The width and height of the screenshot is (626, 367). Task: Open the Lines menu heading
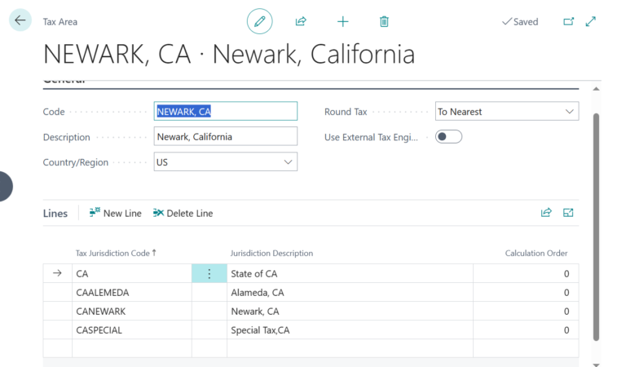click(x=55, y=213)
